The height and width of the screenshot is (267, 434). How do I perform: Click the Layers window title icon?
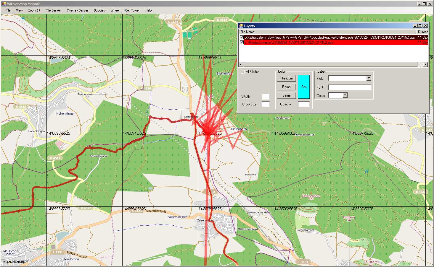coord(241,26)
